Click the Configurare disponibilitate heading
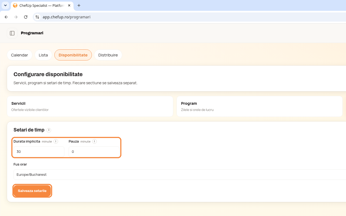 (x=48, y=74)
